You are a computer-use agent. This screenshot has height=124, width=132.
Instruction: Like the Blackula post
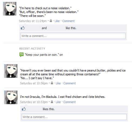[x=58, y=102]
